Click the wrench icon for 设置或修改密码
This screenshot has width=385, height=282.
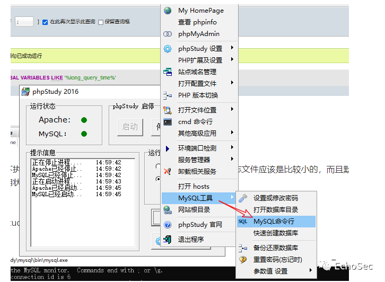243,198
